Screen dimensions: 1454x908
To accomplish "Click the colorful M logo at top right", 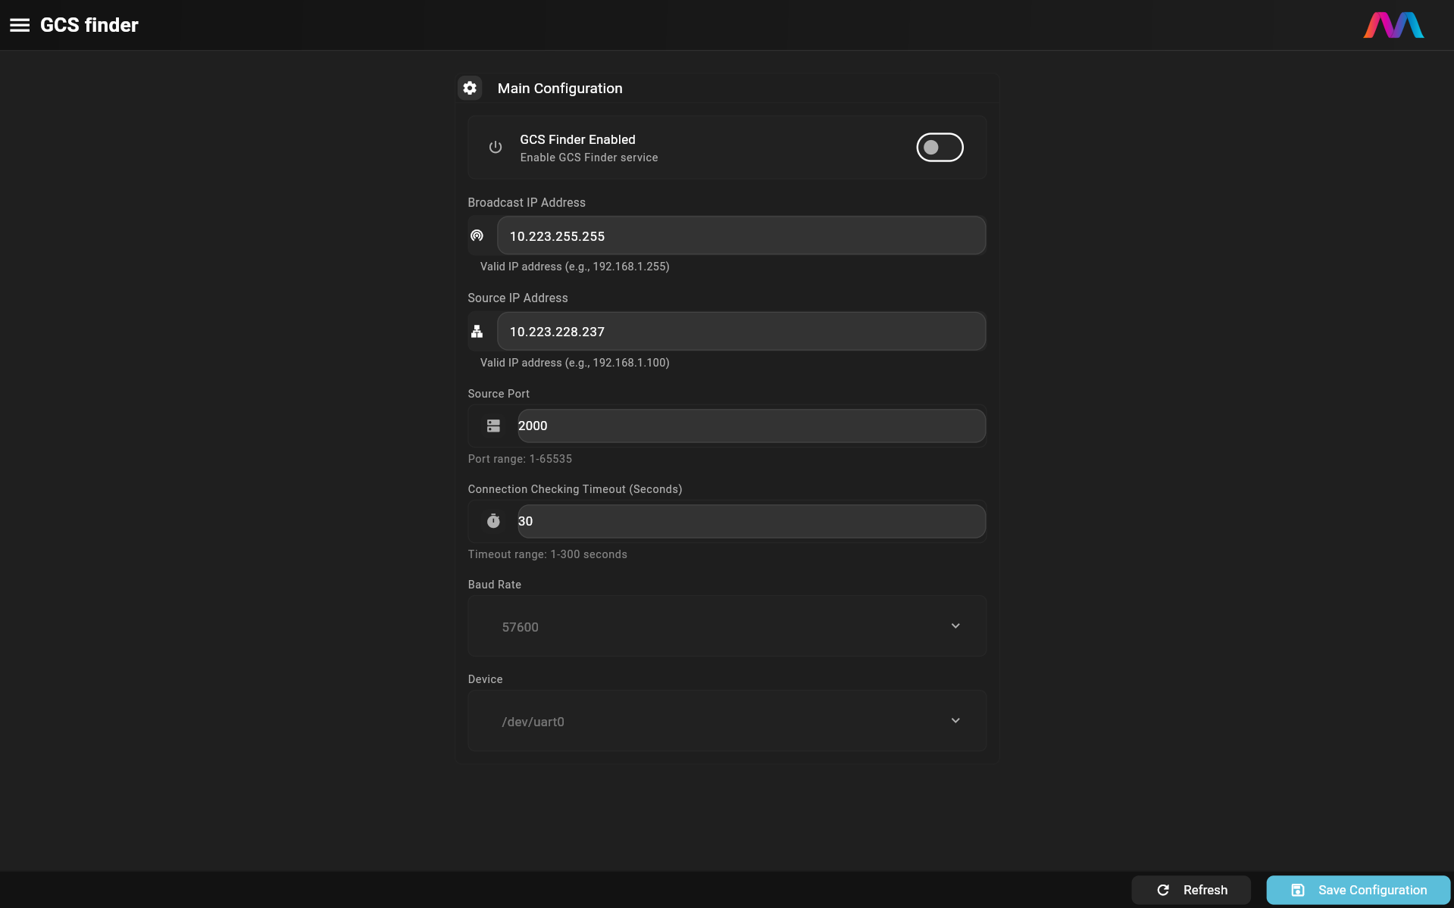I will point(1393,24).
